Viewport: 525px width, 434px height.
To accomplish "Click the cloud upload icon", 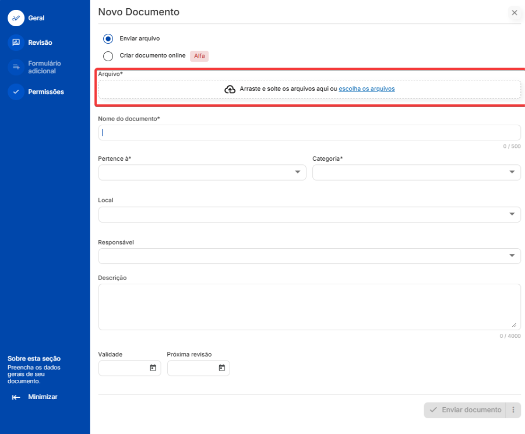I will pos(230,89).
